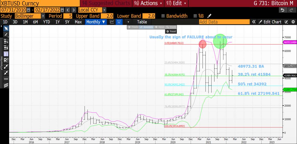Activate the text annotation tool
Screen dimensions: 297x144
[x=6, y=54]
